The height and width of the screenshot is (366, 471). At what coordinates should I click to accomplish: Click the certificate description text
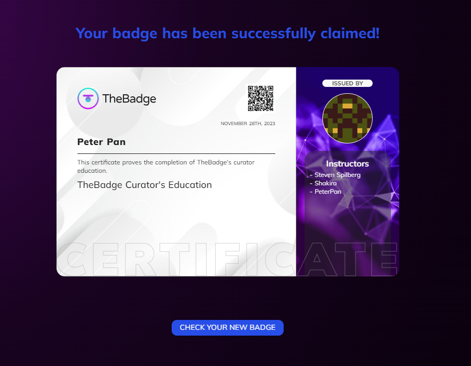(166, 167)
